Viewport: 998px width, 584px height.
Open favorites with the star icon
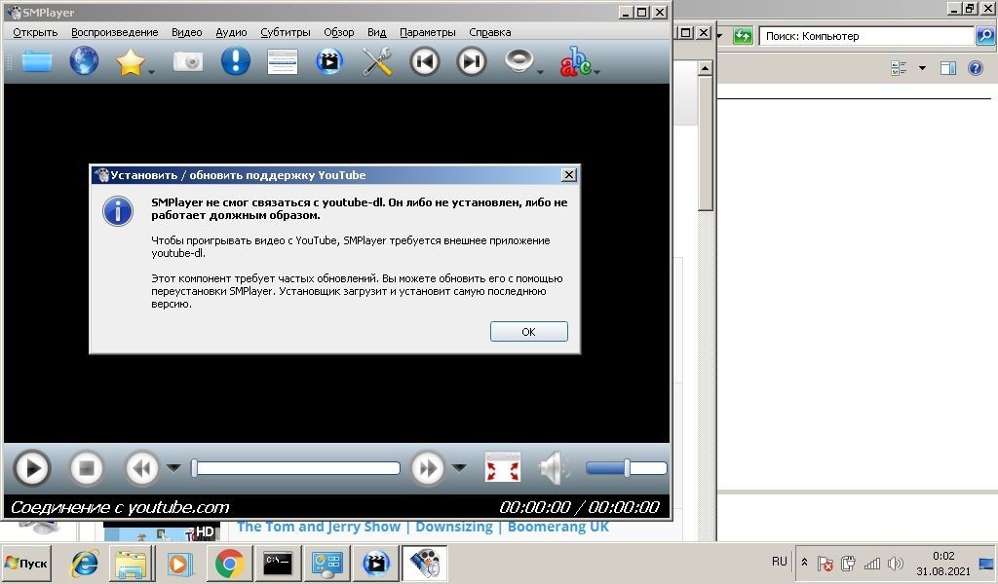130,62
